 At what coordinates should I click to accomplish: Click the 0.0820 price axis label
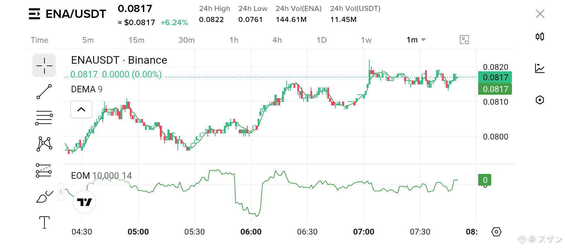click(495, 67)
